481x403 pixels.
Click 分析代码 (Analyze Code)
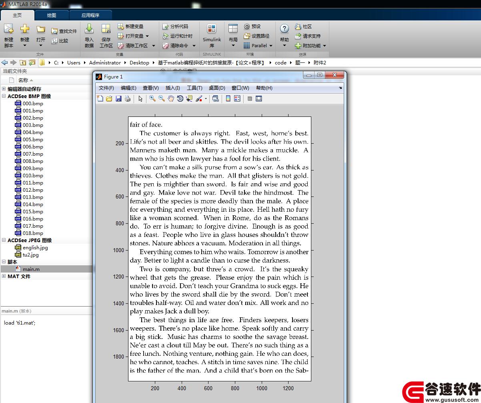coord(175,26)
